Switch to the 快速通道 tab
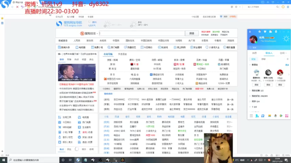This screenshot has height=163, width=291. pos(122,54)
